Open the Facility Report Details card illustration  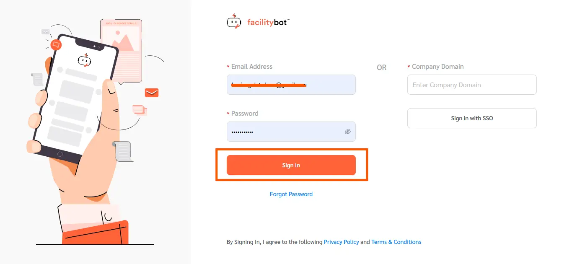coord(121,51)
